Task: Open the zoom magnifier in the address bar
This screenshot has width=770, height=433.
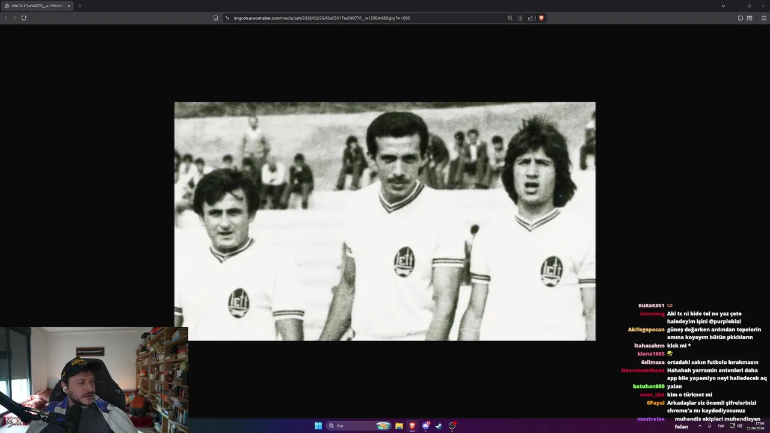Action: pyautogui.click(x=510, y=18)
